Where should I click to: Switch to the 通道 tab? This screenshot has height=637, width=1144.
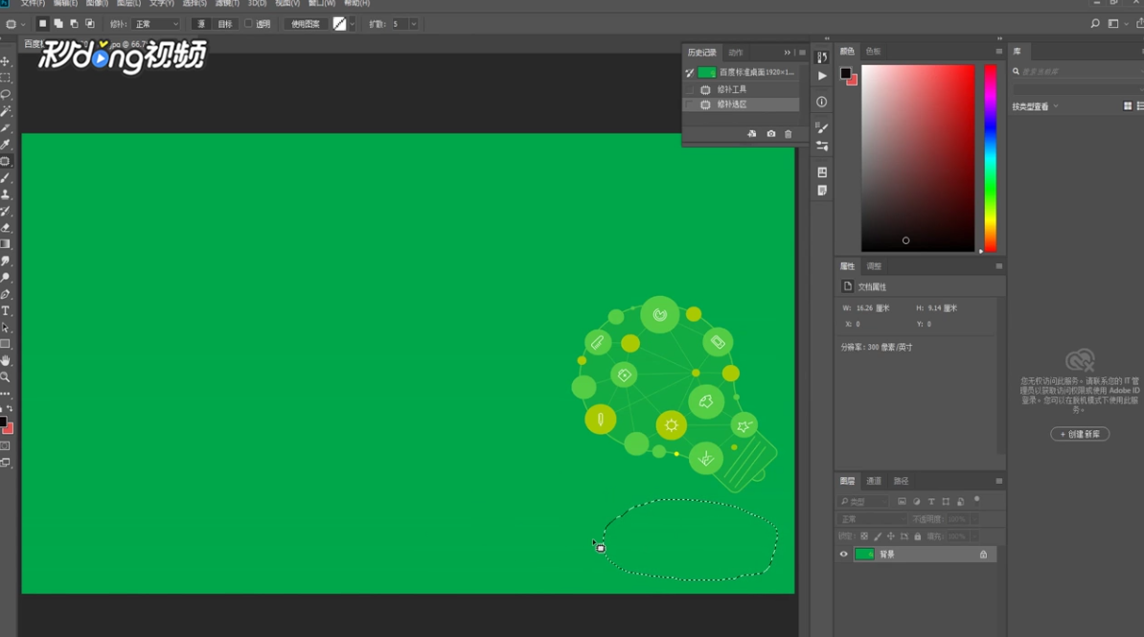pos(873,481)
